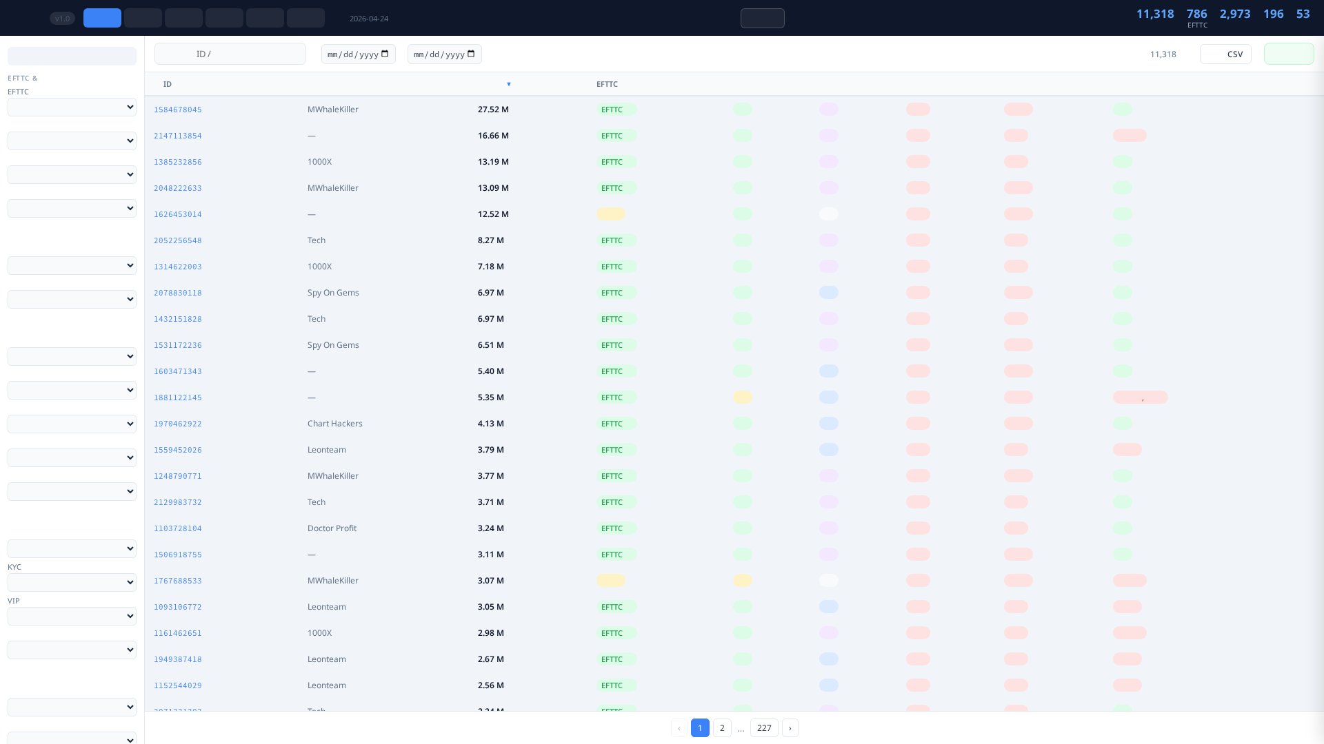This screenshot has height=744, width=1324.
Task: Open user ID 1767688533
Action: click(178, 581)
